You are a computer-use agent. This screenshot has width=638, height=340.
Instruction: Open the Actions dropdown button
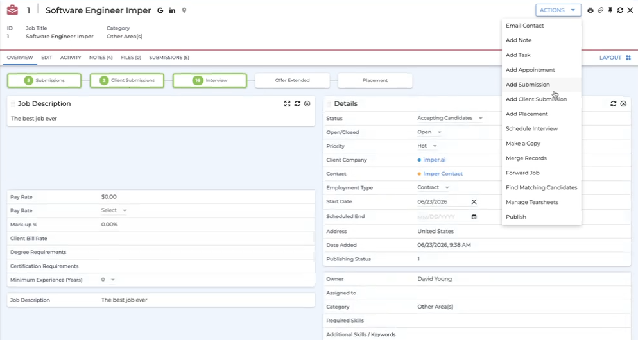tap(558, 10)
